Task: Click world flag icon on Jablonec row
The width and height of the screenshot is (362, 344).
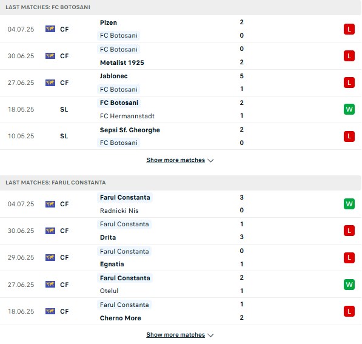Action: (x=50, y=83)
